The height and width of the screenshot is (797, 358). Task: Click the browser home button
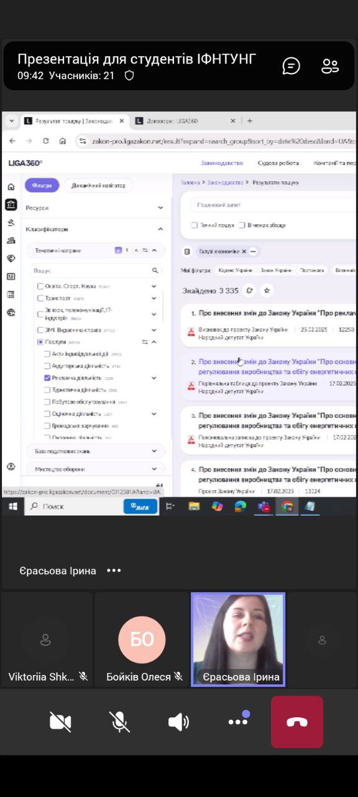[62, 141]
